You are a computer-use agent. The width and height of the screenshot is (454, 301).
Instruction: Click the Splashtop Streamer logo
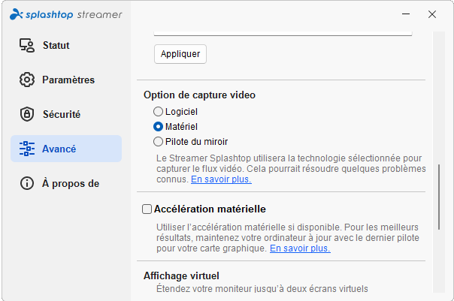point(66,14)
